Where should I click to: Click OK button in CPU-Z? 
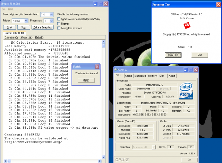[189, 160]
